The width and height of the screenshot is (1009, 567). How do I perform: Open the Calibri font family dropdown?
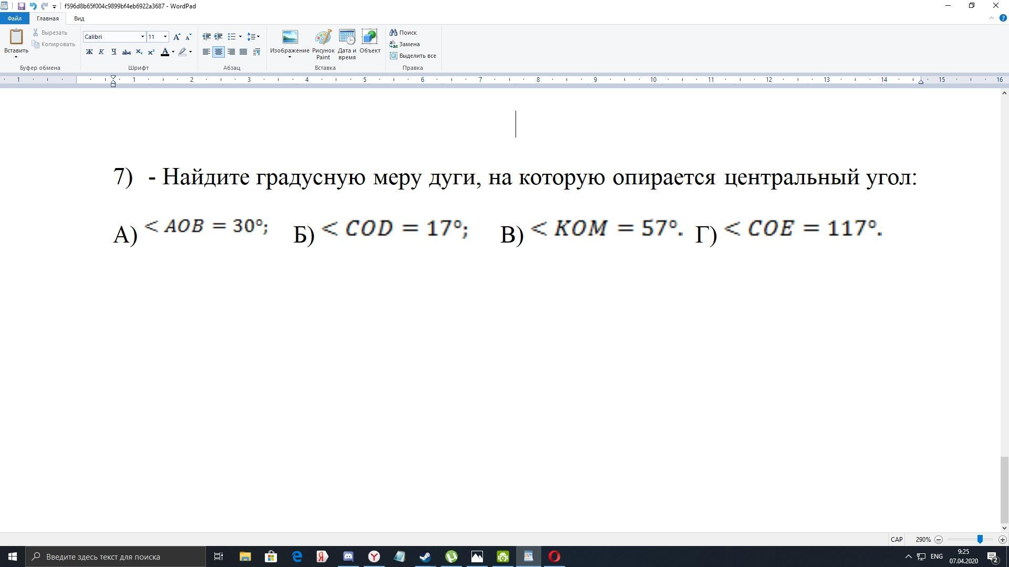142,37
